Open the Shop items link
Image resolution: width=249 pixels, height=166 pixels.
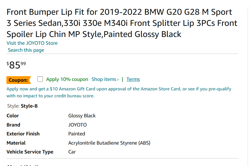pyautogui.click(x=104, y=79)
